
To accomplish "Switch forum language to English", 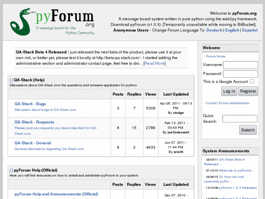I will click(x=232, y=30).
